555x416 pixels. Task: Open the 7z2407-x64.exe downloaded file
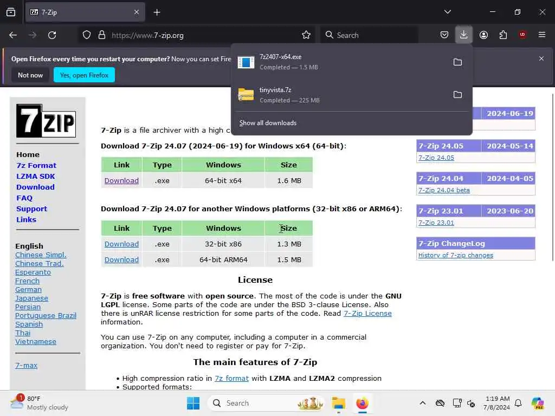coord(340,62)
